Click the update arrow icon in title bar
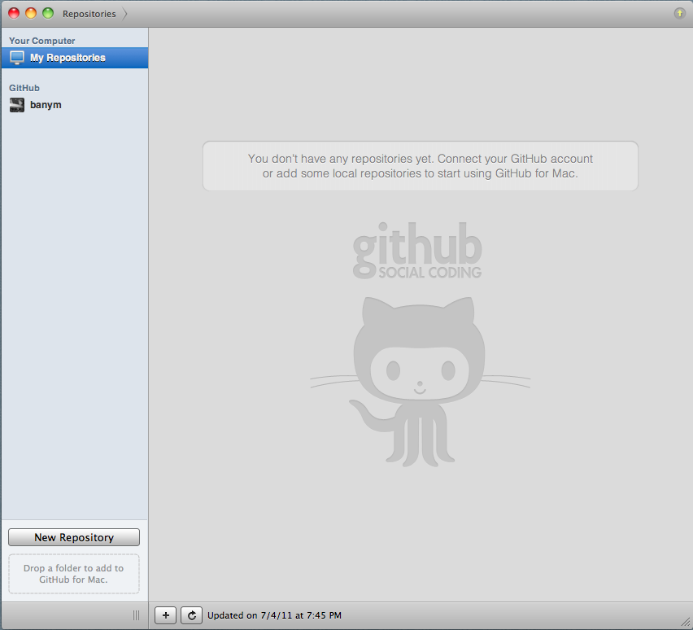Screen dimensions: 693x630 click(x=679, y=13)
